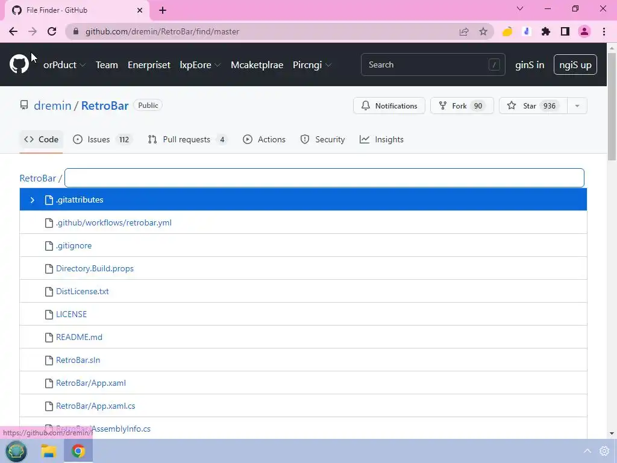Open the Insights tab
The image size is (617, 463).
tap(381, 139)
